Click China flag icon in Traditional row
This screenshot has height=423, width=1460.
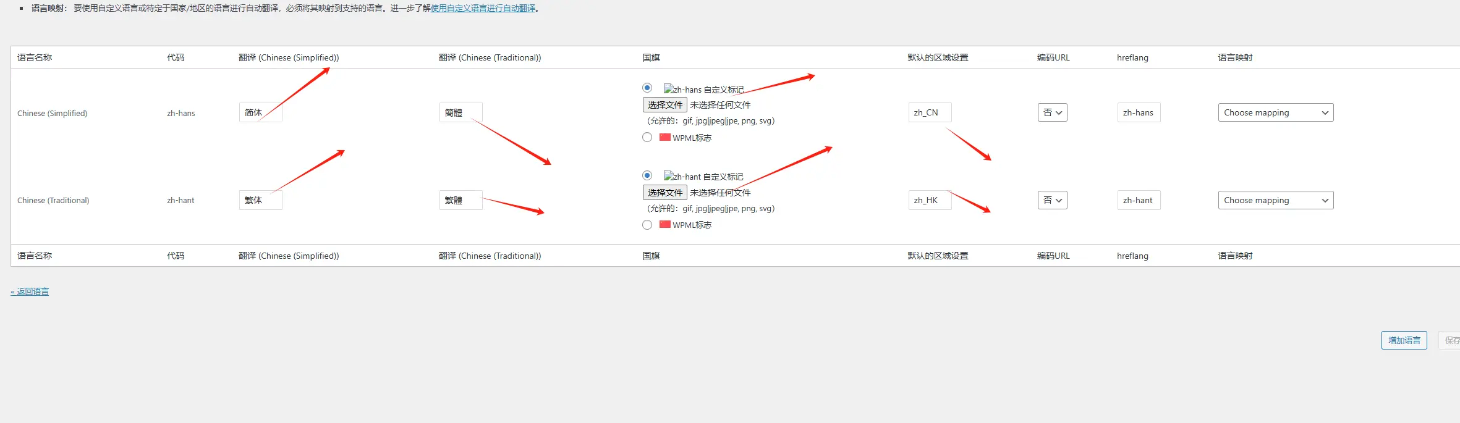[665, 224]
